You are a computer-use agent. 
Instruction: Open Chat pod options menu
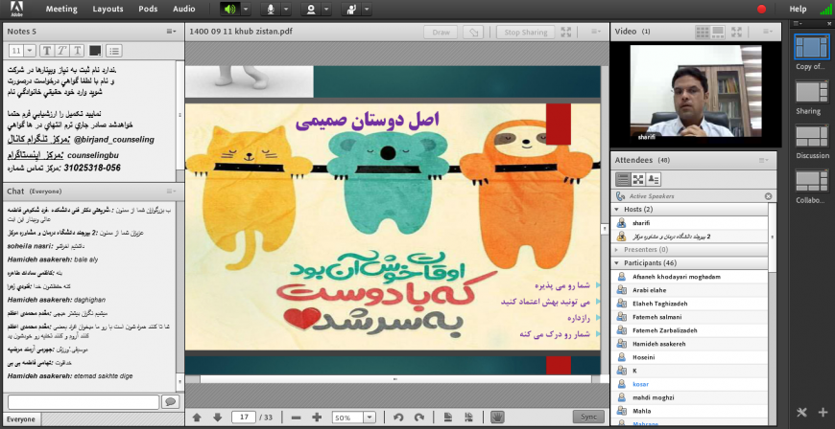coord(171,191)
